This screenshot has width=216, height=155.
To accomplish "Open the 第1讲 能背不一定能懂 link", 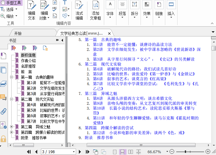I will [x=133, y=44].
